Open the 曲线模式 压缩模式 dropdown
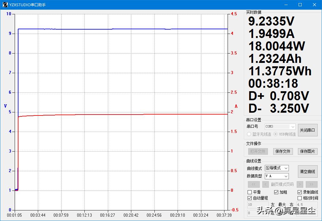Image resolution: width=322 pixels, height=221 pixels. (x=277, y=168)
